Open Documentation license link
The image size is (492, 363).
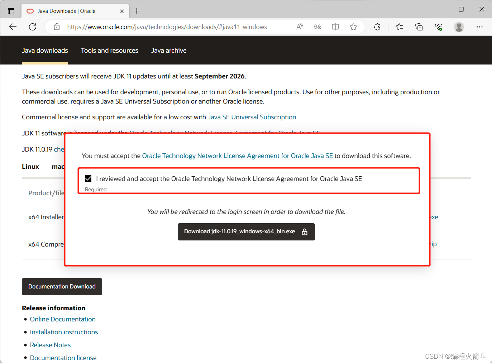coord(63,358)
